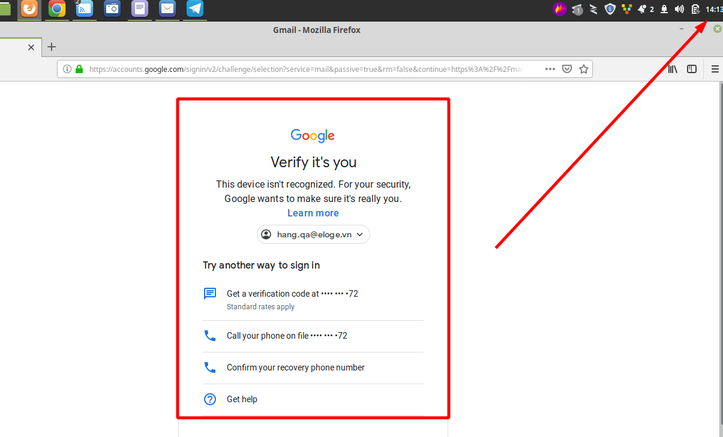
Task: Toggle Firefox sidebar view
Action: click(692, 69)
